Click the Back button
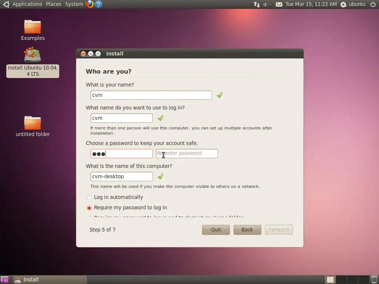 click(x=247, y=230)
